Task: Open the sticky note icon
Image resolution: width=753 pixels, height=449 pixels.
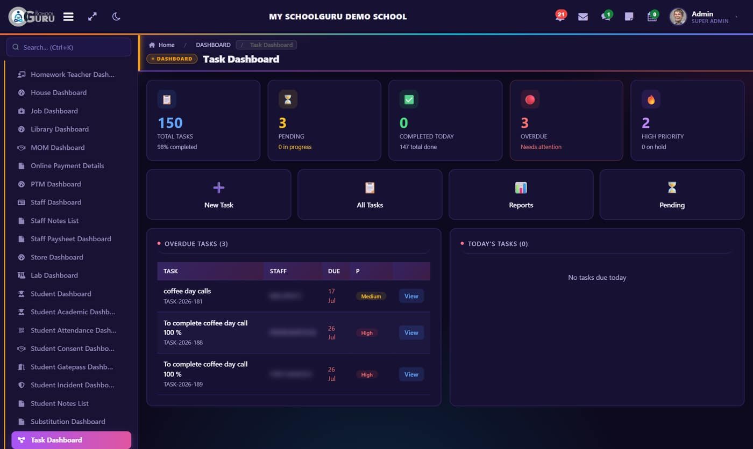Action: click(x=629, y=17)
